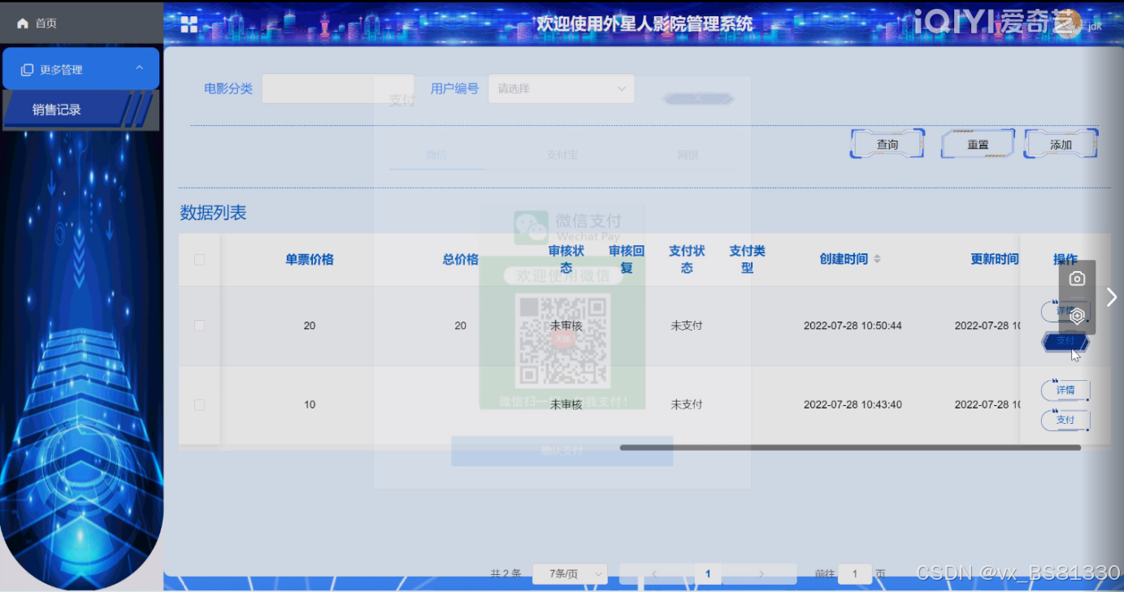Viewport: 1124px width, 592px height.
Task: Click the 单票价格 value 10
Action: click(x=310, y=404)
